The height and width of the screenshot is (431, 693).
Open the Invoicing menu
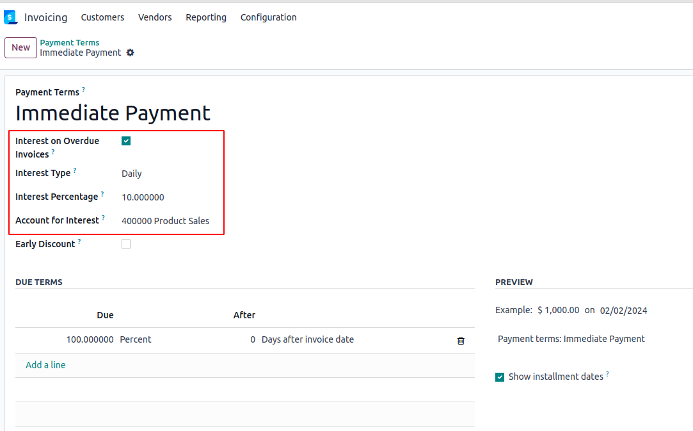pos(46,17)
